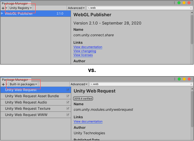Click the WebGL Publisher details heading
Image resolution: width=194 pixels, height=141 pixels.
tap(92, 15)
